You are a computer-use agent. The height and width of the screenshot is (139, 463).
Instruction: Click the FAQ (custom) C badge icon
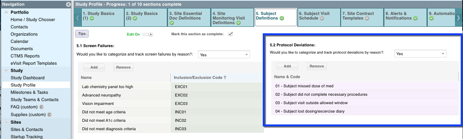pos(41,107)
